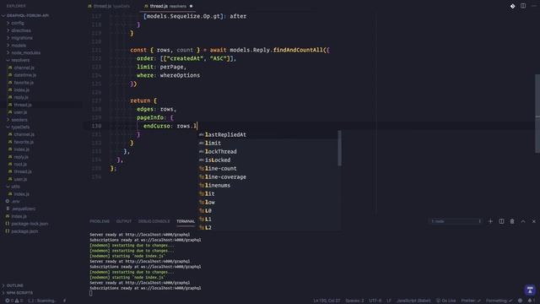540x304 pixels.
Task: Choose linenums from the autocomplete list
Action: pos(268,186)
